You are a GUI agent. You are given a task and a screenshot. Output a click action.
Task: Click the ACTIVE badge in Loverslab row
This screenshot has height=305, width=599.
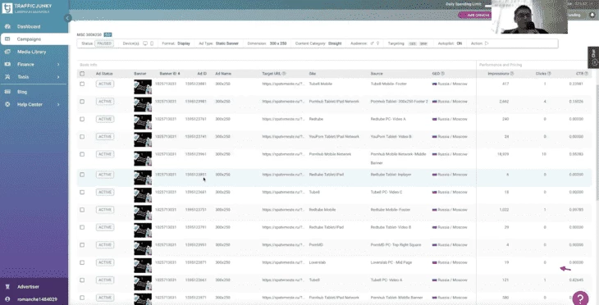click(105, 262)
